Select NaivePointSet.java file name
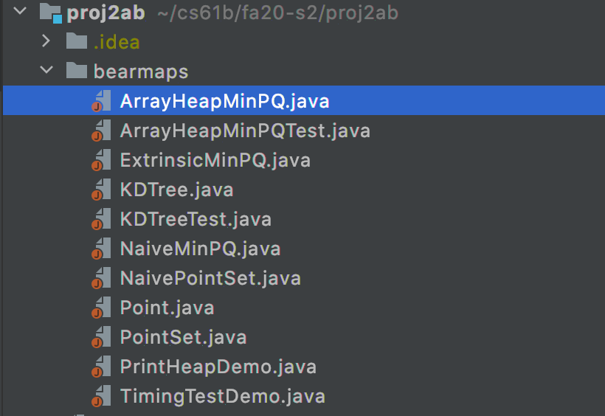The height and width of the screenshot is (416, 605). click(x=210, y=278)
